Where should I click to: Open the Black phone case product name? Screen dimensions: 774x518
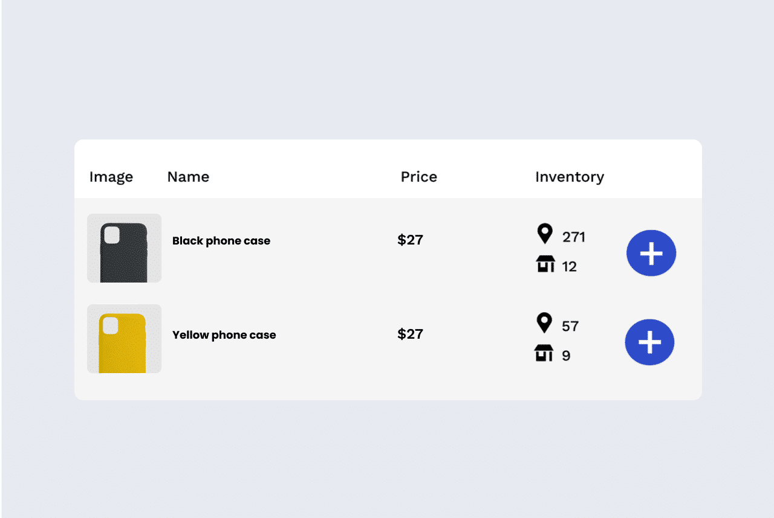(x=221, y=241)
